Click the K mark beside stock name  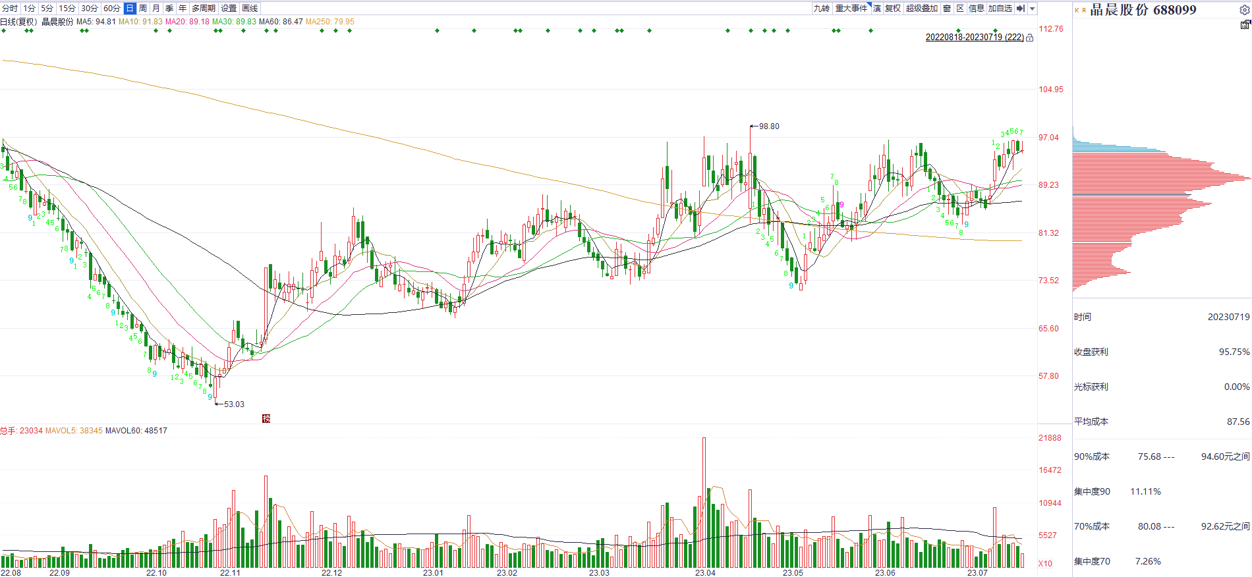[1077, 10]
